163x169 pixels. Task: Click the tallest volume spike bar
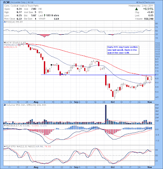point(106,114)
